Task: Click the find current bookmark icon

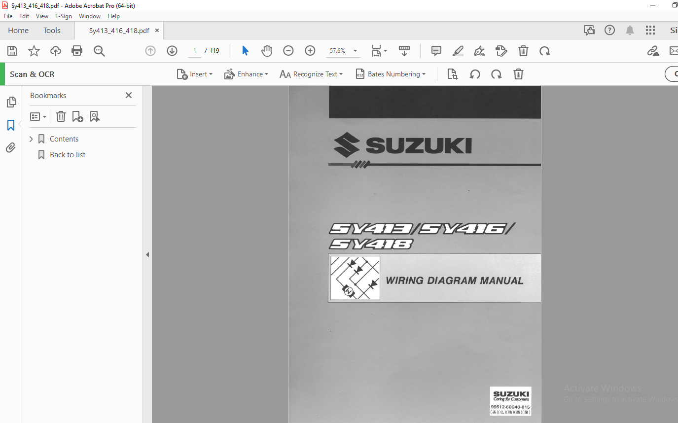Action: (95, 117)
